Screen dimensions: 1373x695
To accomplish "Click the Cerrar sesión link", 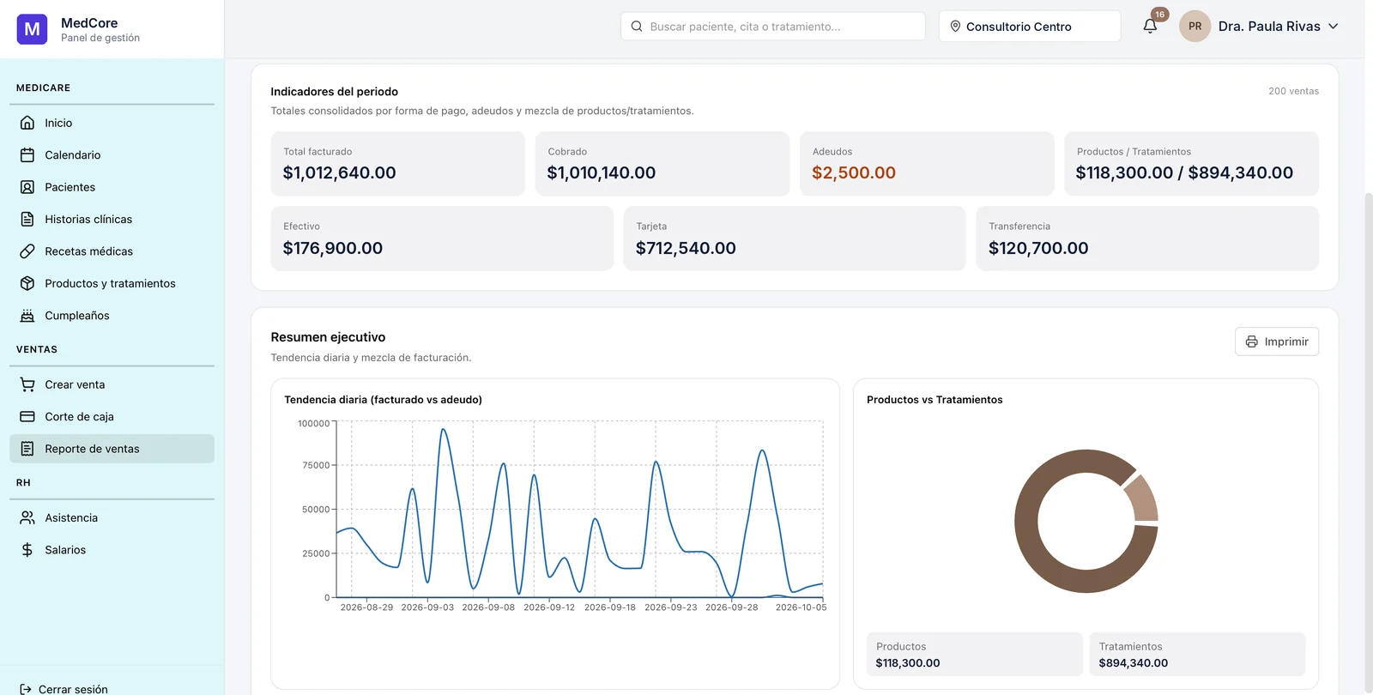I will click(64, 689).
